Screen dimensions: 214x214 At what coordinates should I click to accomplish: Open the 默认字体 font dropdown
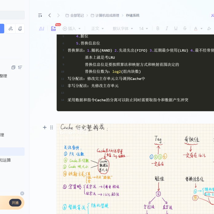[123, 29]
